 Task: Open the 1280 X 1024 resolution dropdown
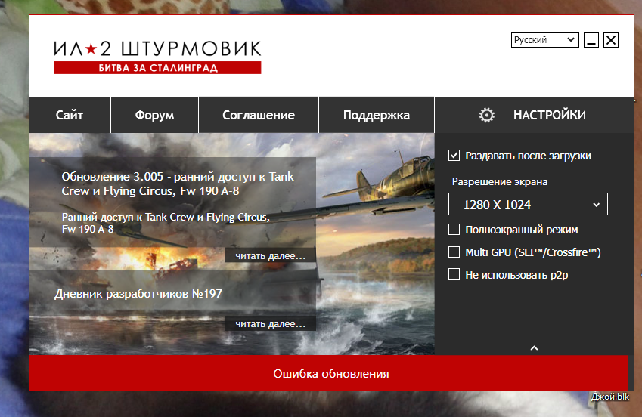[x=528, y=204]
